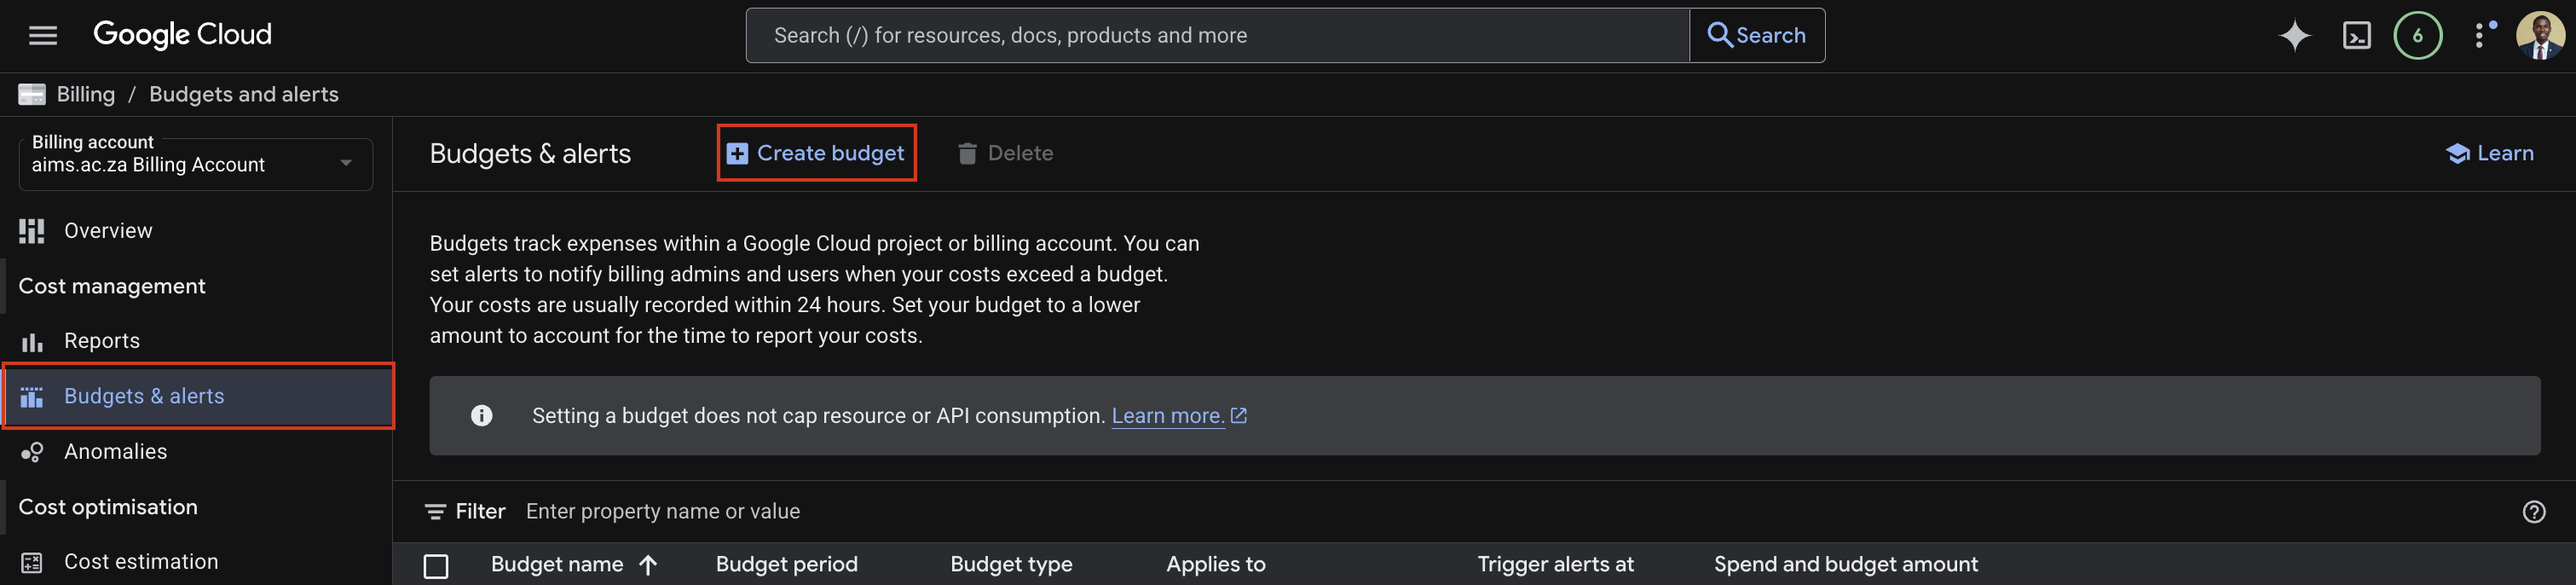Image resolution: width=2576 pixels, height=585 pixels.
Task: Click the Billing card icon in breadcrumb
Action: pyautogui.click(x=32, y=94)
